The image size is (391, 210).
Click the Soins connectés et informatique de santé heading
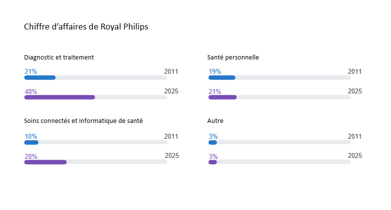[84, 121]
